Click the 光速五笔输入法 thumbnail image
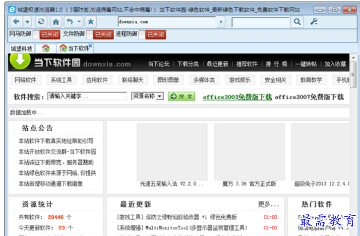The image size is (360, 236). [172, 152]
